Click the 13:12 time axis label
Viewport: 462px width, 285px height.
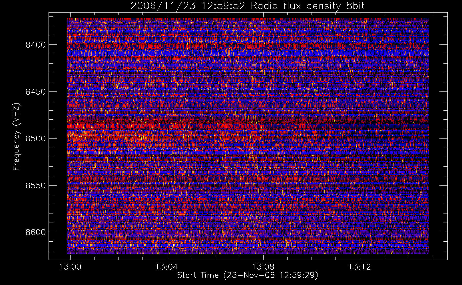coord(359,267)
